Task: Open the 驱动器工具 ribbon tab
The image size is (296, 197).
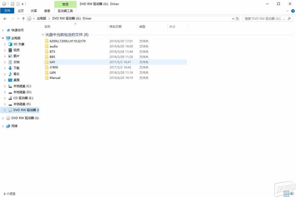Action: [65, 11]
